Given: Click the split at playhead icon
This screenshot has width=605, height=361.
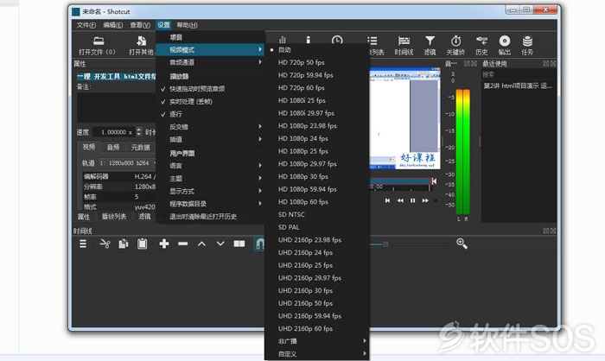Looking at the screenshot, I should 239,244.
